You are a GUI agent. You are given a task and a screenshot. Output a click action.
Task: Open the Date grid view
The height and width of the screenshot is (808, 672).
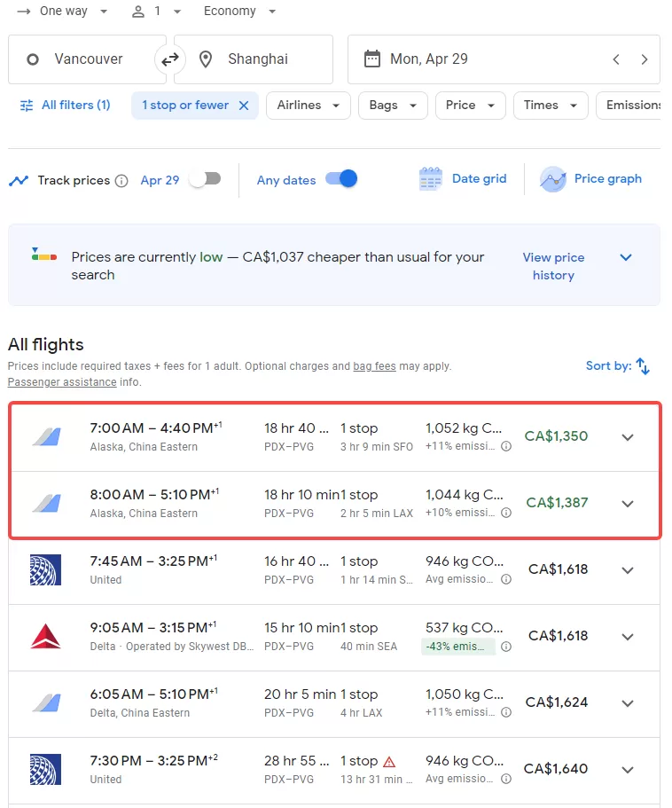point(463,179)
